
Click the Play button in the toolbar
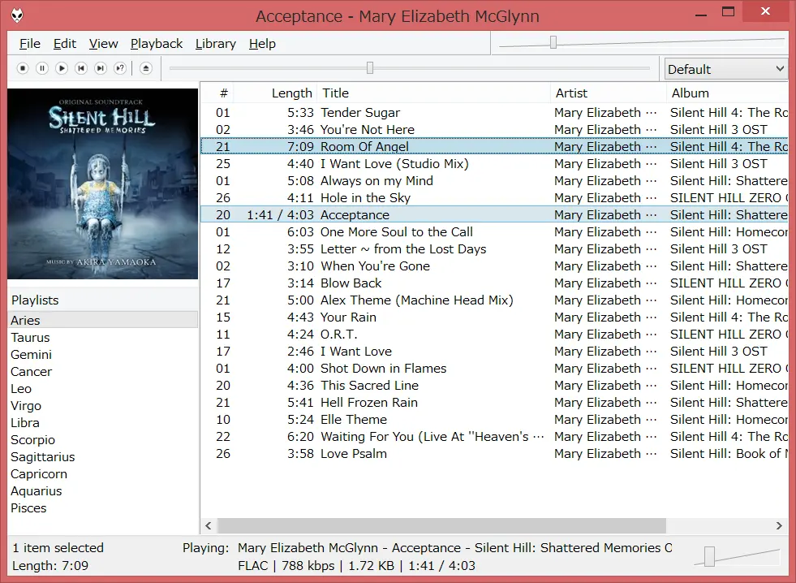[62, 68]
